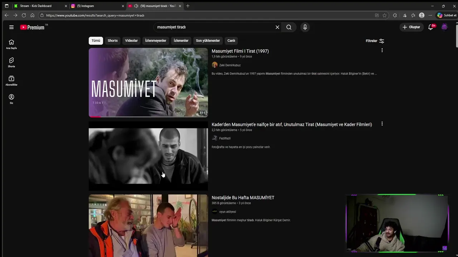The width and height of the screenshot is (458, 257).
Task: Select the Shorts filter chip
Action: 113,41
